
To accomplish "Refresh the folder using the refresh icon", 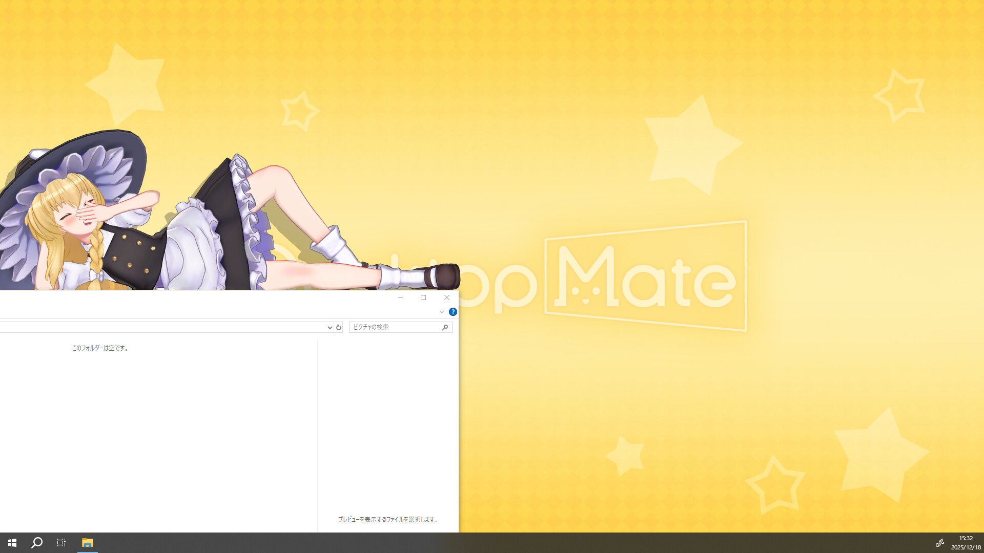I will pyautogui.click(x=339, y=327).
